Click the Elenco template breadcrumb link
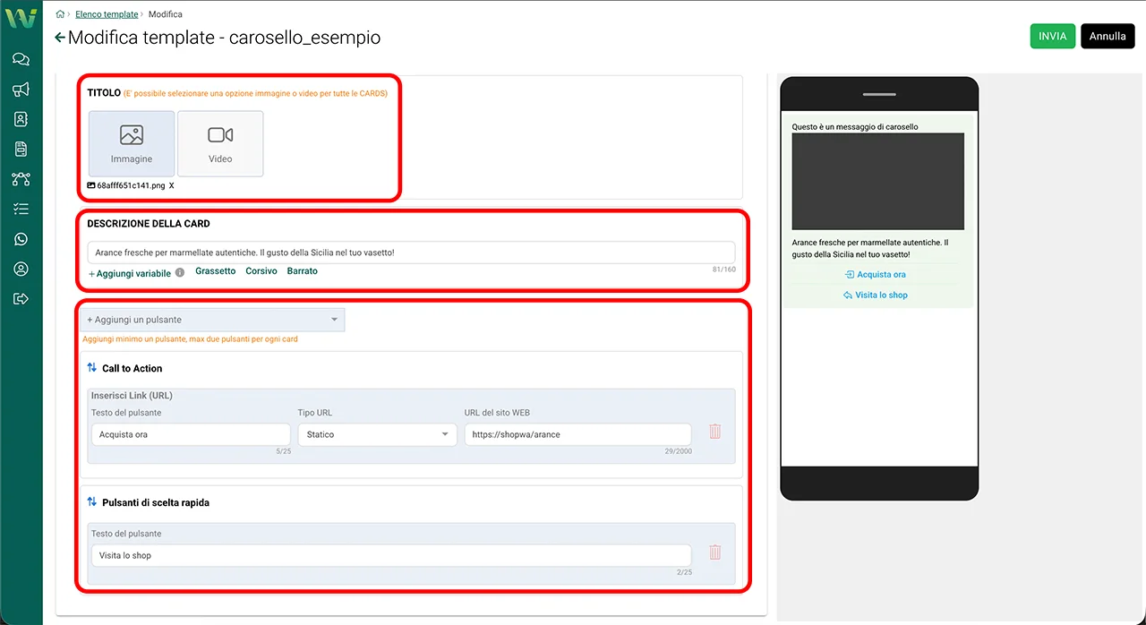Image resolution: width=1146 pixels, height=625 pixels. tap(107, 14)
